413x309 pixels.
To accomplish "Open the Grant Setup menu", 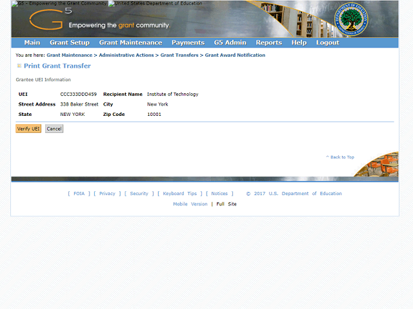I will pos(70,42).
